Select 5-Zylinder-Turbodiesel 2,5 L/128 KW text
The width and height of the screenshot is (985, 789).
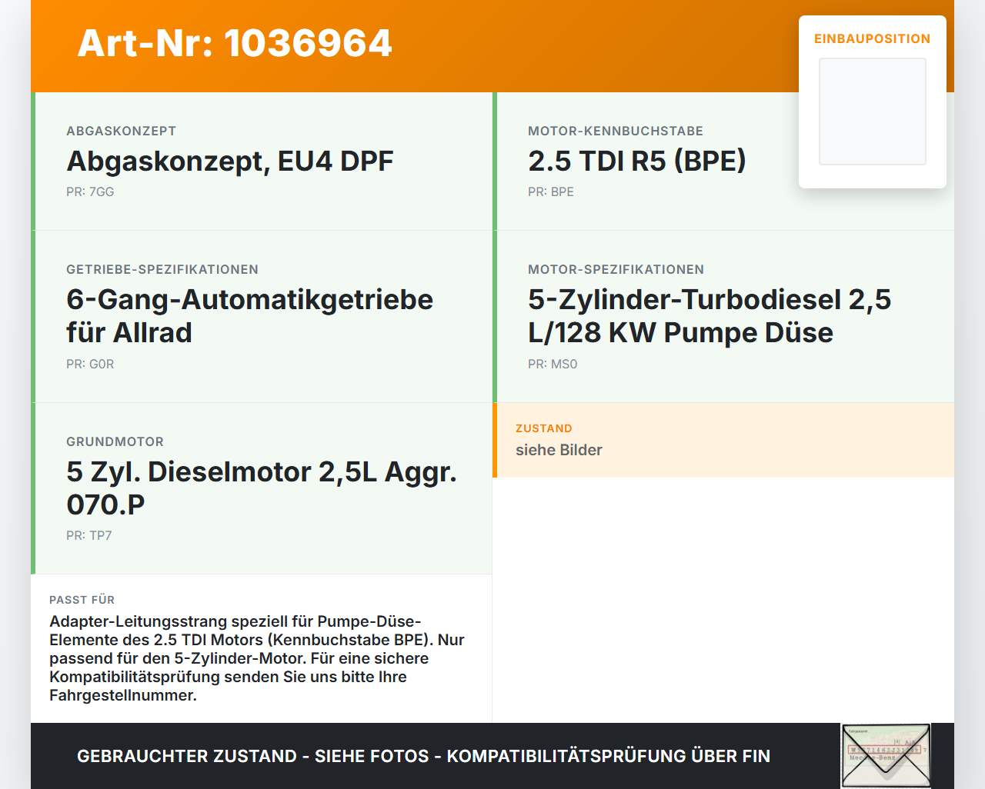coord(710,315)
